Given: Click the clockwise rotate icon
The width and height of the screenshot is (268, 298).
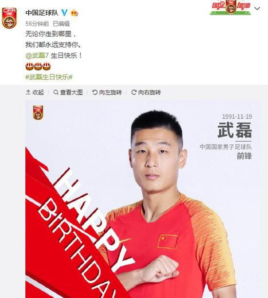Looking at the screenshot, I should click(134, 93).
